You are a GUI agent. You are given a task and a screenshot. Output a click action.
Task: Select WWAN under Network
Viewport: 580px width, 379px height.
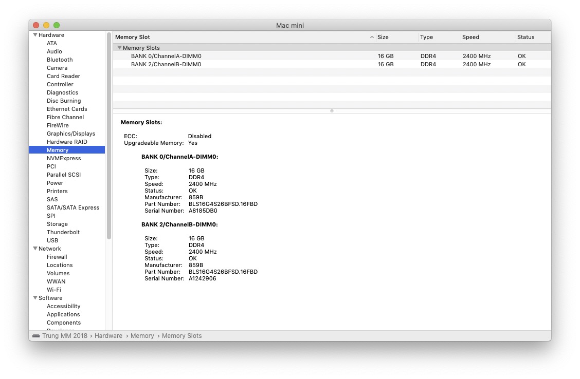pos(56,281)
